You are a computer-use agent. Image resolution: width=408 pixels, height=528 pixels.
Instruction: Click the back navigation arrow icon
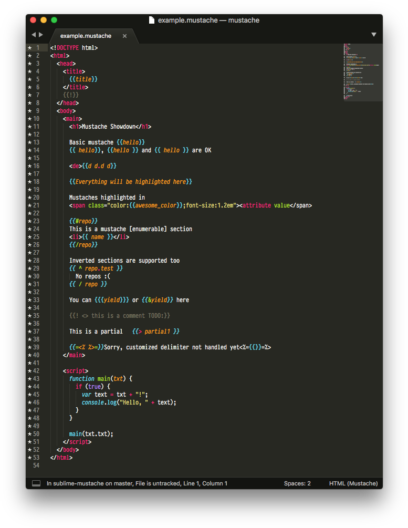point(34,34)
